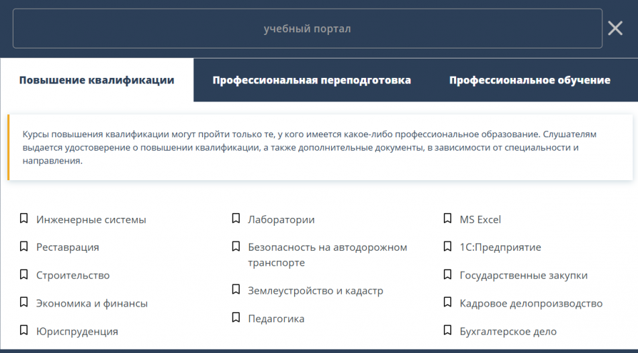
Task: Click the bookmark icon beside Кадровое делопроизводство
Action: (447, 303)
